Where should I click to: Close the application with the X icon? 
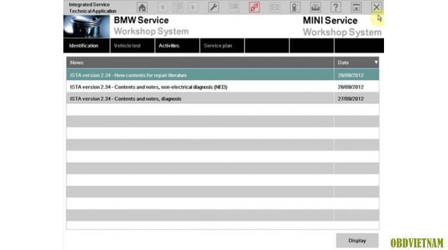(376, 7)
